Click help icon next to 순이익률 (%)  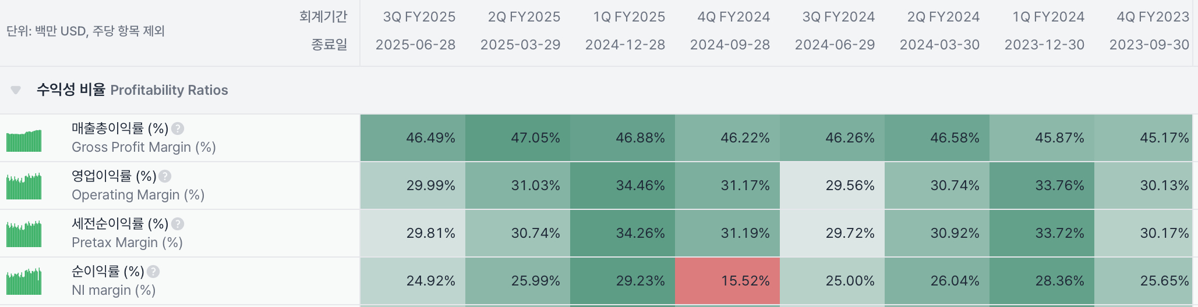(153, 272)
